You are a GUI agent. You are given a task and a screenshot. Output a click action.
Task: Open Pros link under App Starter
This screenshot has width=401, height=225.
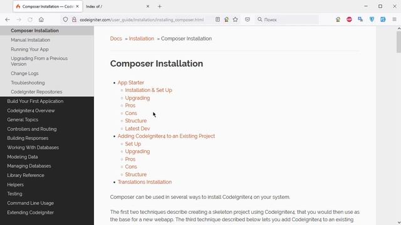tap(130, 106)
